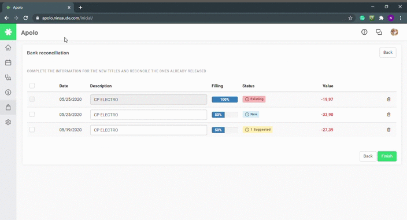This screenshot has height=220, width=407.
Task: Click the bottom Back button beside Finish
Action: coord(368,156)
